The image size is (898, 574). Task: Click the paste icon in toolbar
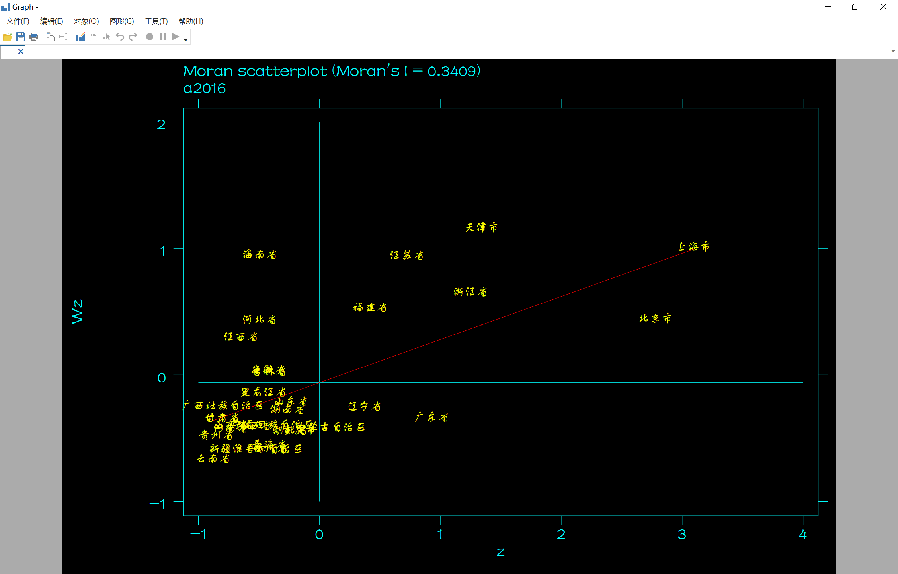[x=63, y=37]
